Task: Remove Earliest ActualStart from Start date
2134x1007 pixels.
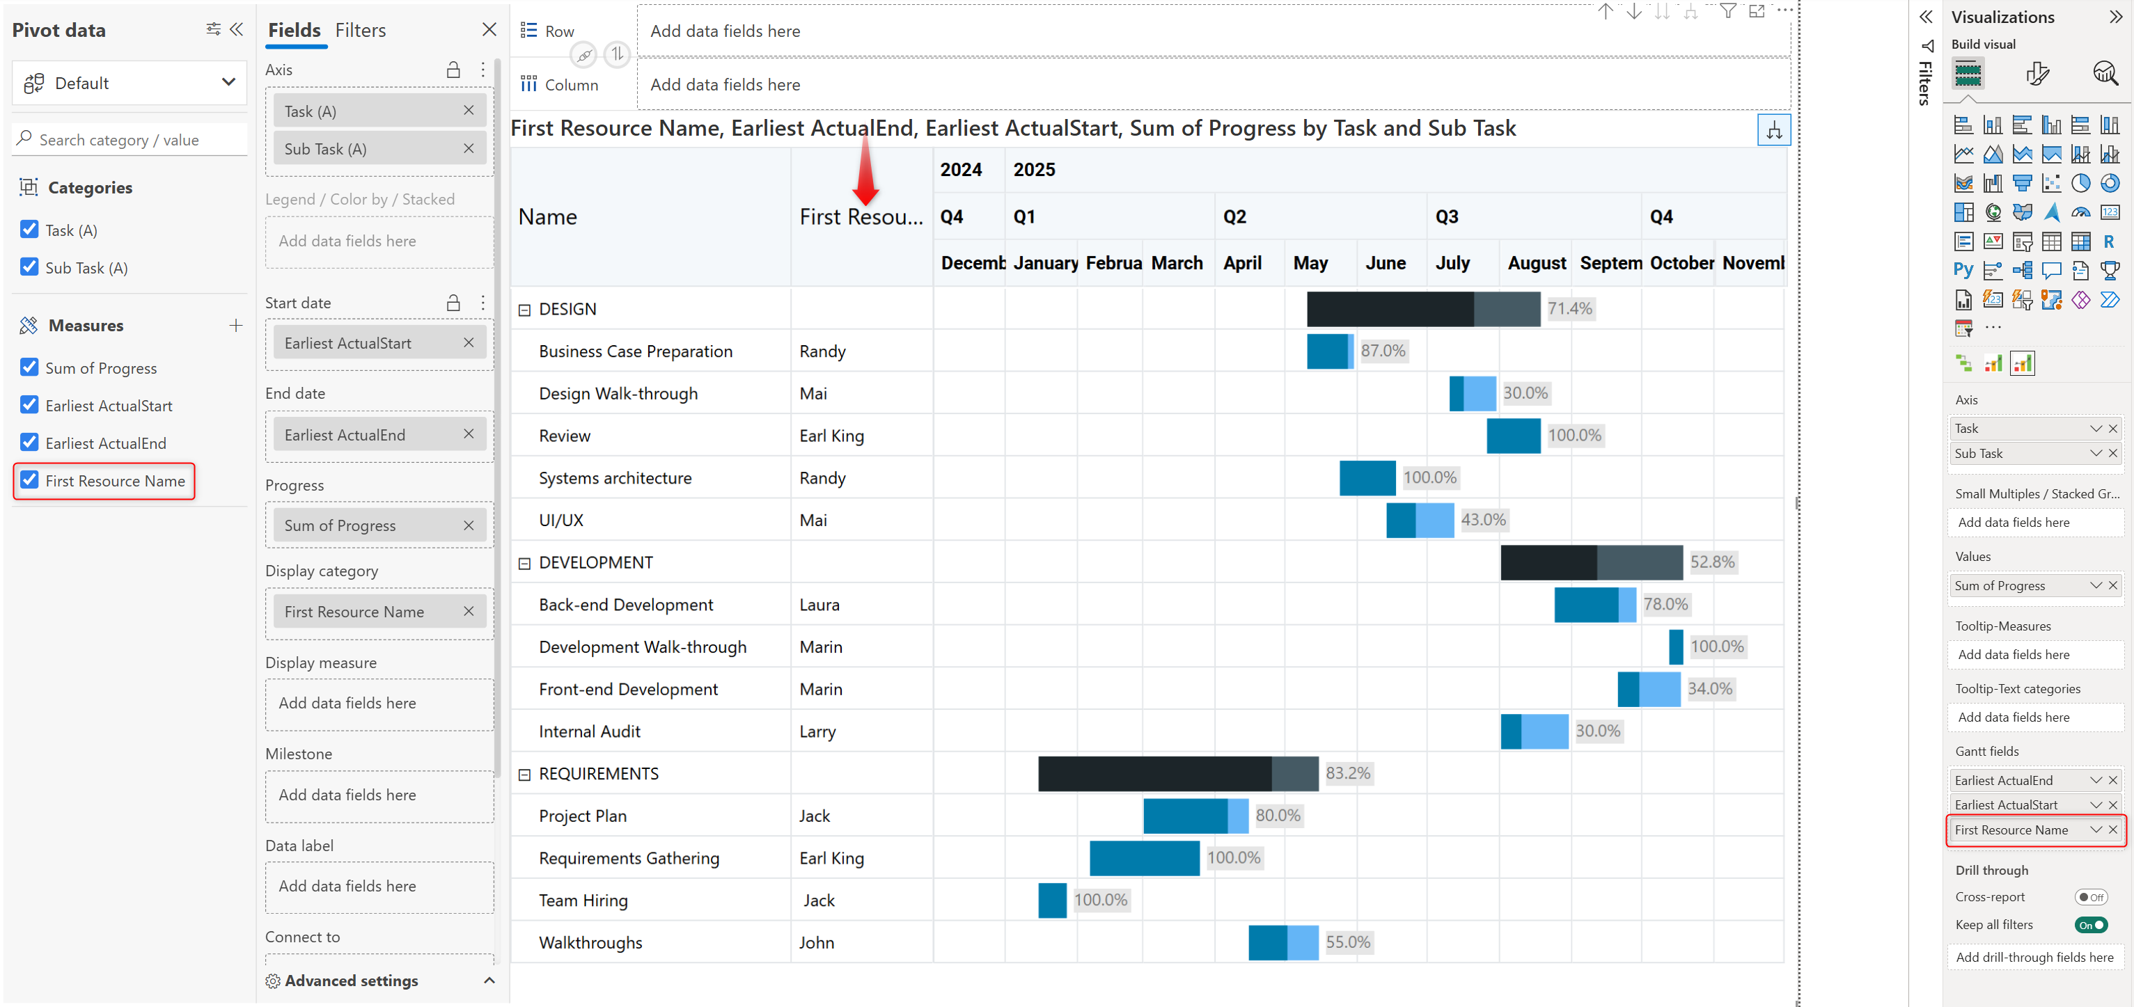Action: 469,342
